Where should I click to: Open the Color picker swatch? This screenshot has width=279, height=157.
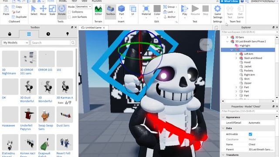tap(157, 9)
